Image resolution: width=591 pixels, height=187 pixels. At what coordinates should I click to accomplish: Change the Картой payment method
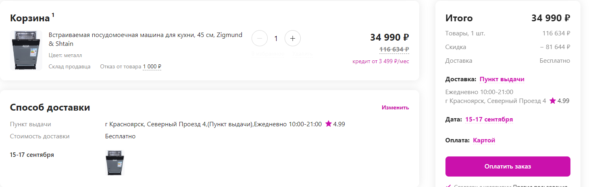coord(484,140)
